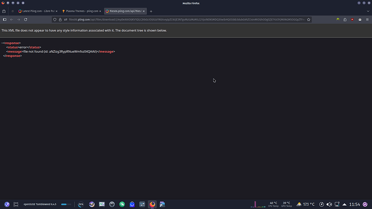
Task: Click the closing response tag
Action: click(12, 56)
